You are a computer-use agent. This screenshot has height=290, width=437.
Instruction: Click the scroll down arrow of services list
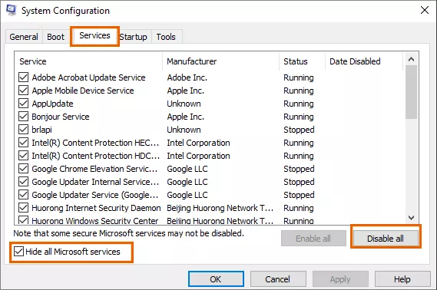coord(411,218)
